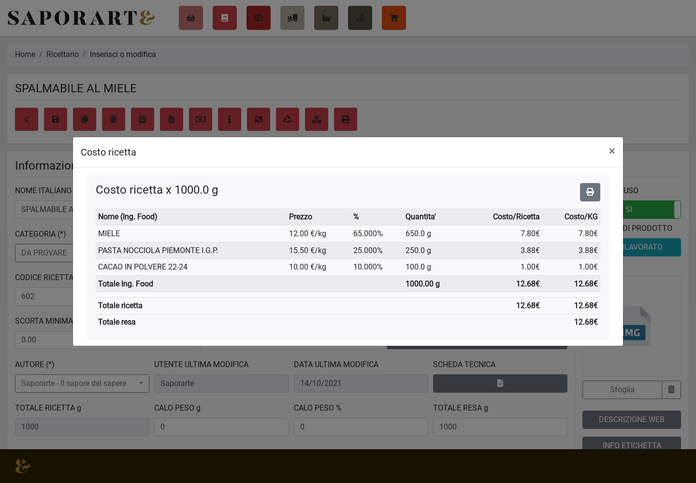The height and width of the screenshot is (483, 696).
Task: Click the TOTALE RESA g input field
Action: [500, 427]
